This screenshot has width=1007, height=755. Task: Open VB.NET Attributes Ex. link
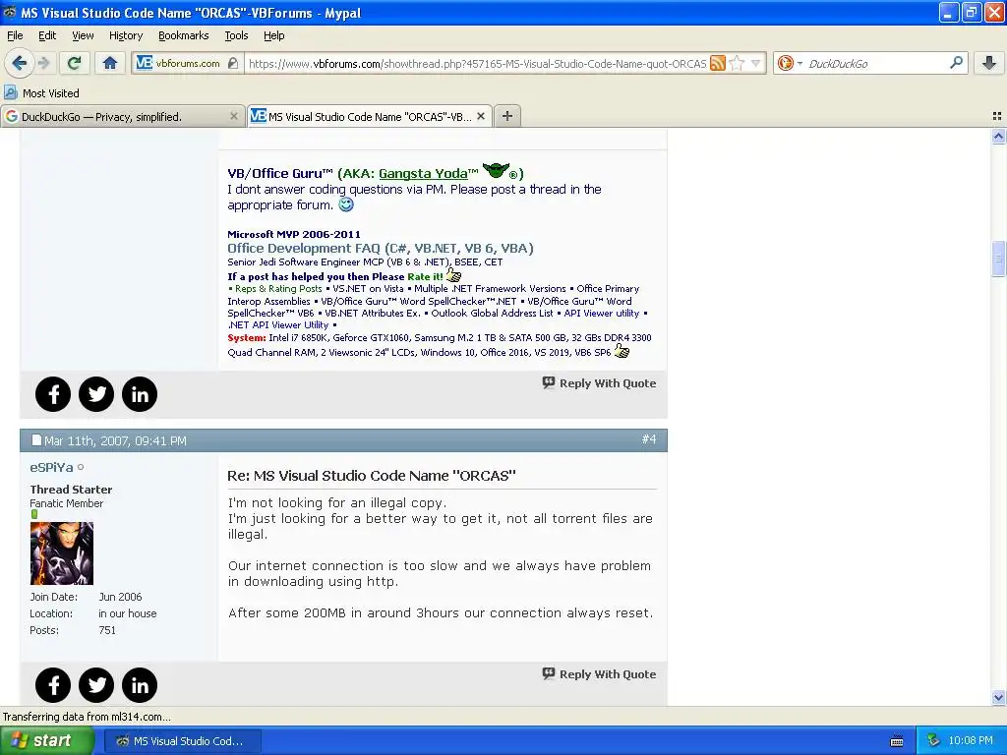coord(373,314)
